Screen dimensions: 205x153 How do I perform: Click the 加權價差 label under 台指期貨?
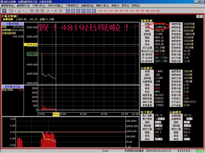pyautogui.click(x=147, y=82)
